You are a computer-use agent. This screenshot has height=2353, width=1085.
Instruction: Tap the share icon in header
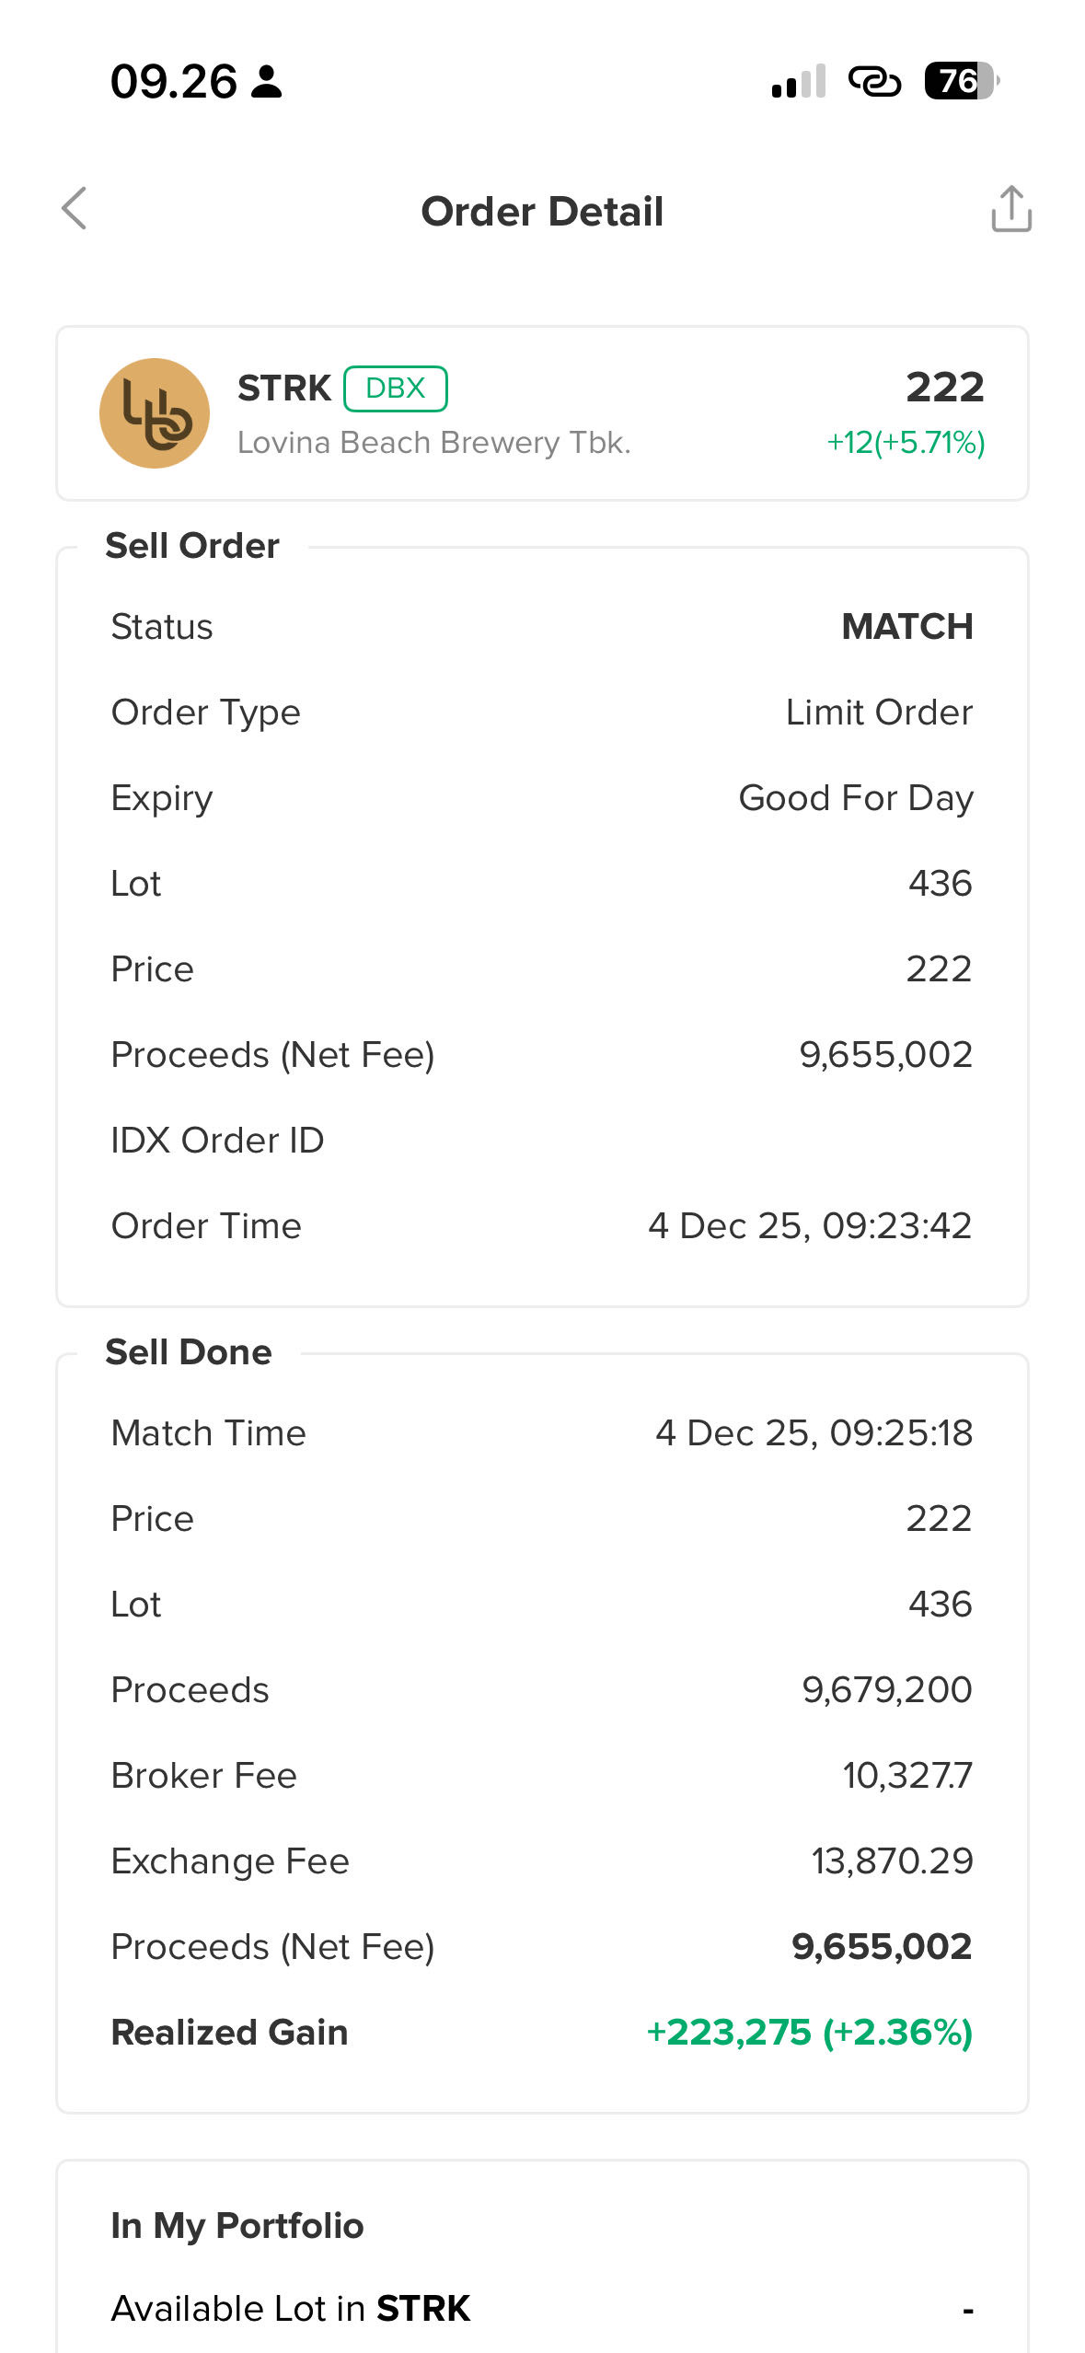point(1010,209)
